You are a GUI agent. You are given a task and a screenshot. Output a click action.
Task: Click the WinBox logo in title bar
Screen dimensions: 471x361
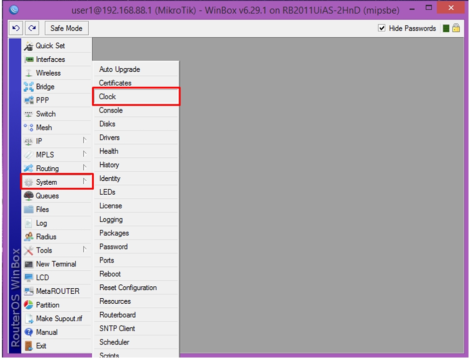point(14,10)
